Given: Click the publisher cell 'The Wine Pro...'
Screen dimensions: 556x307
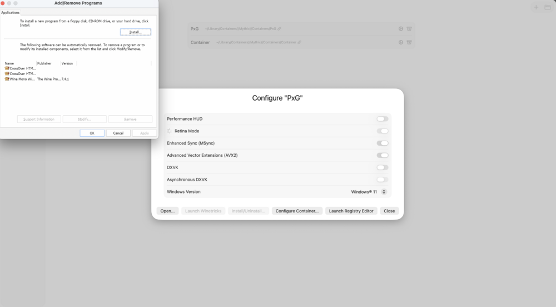Looking at the screenshot, I should point(48,79).
